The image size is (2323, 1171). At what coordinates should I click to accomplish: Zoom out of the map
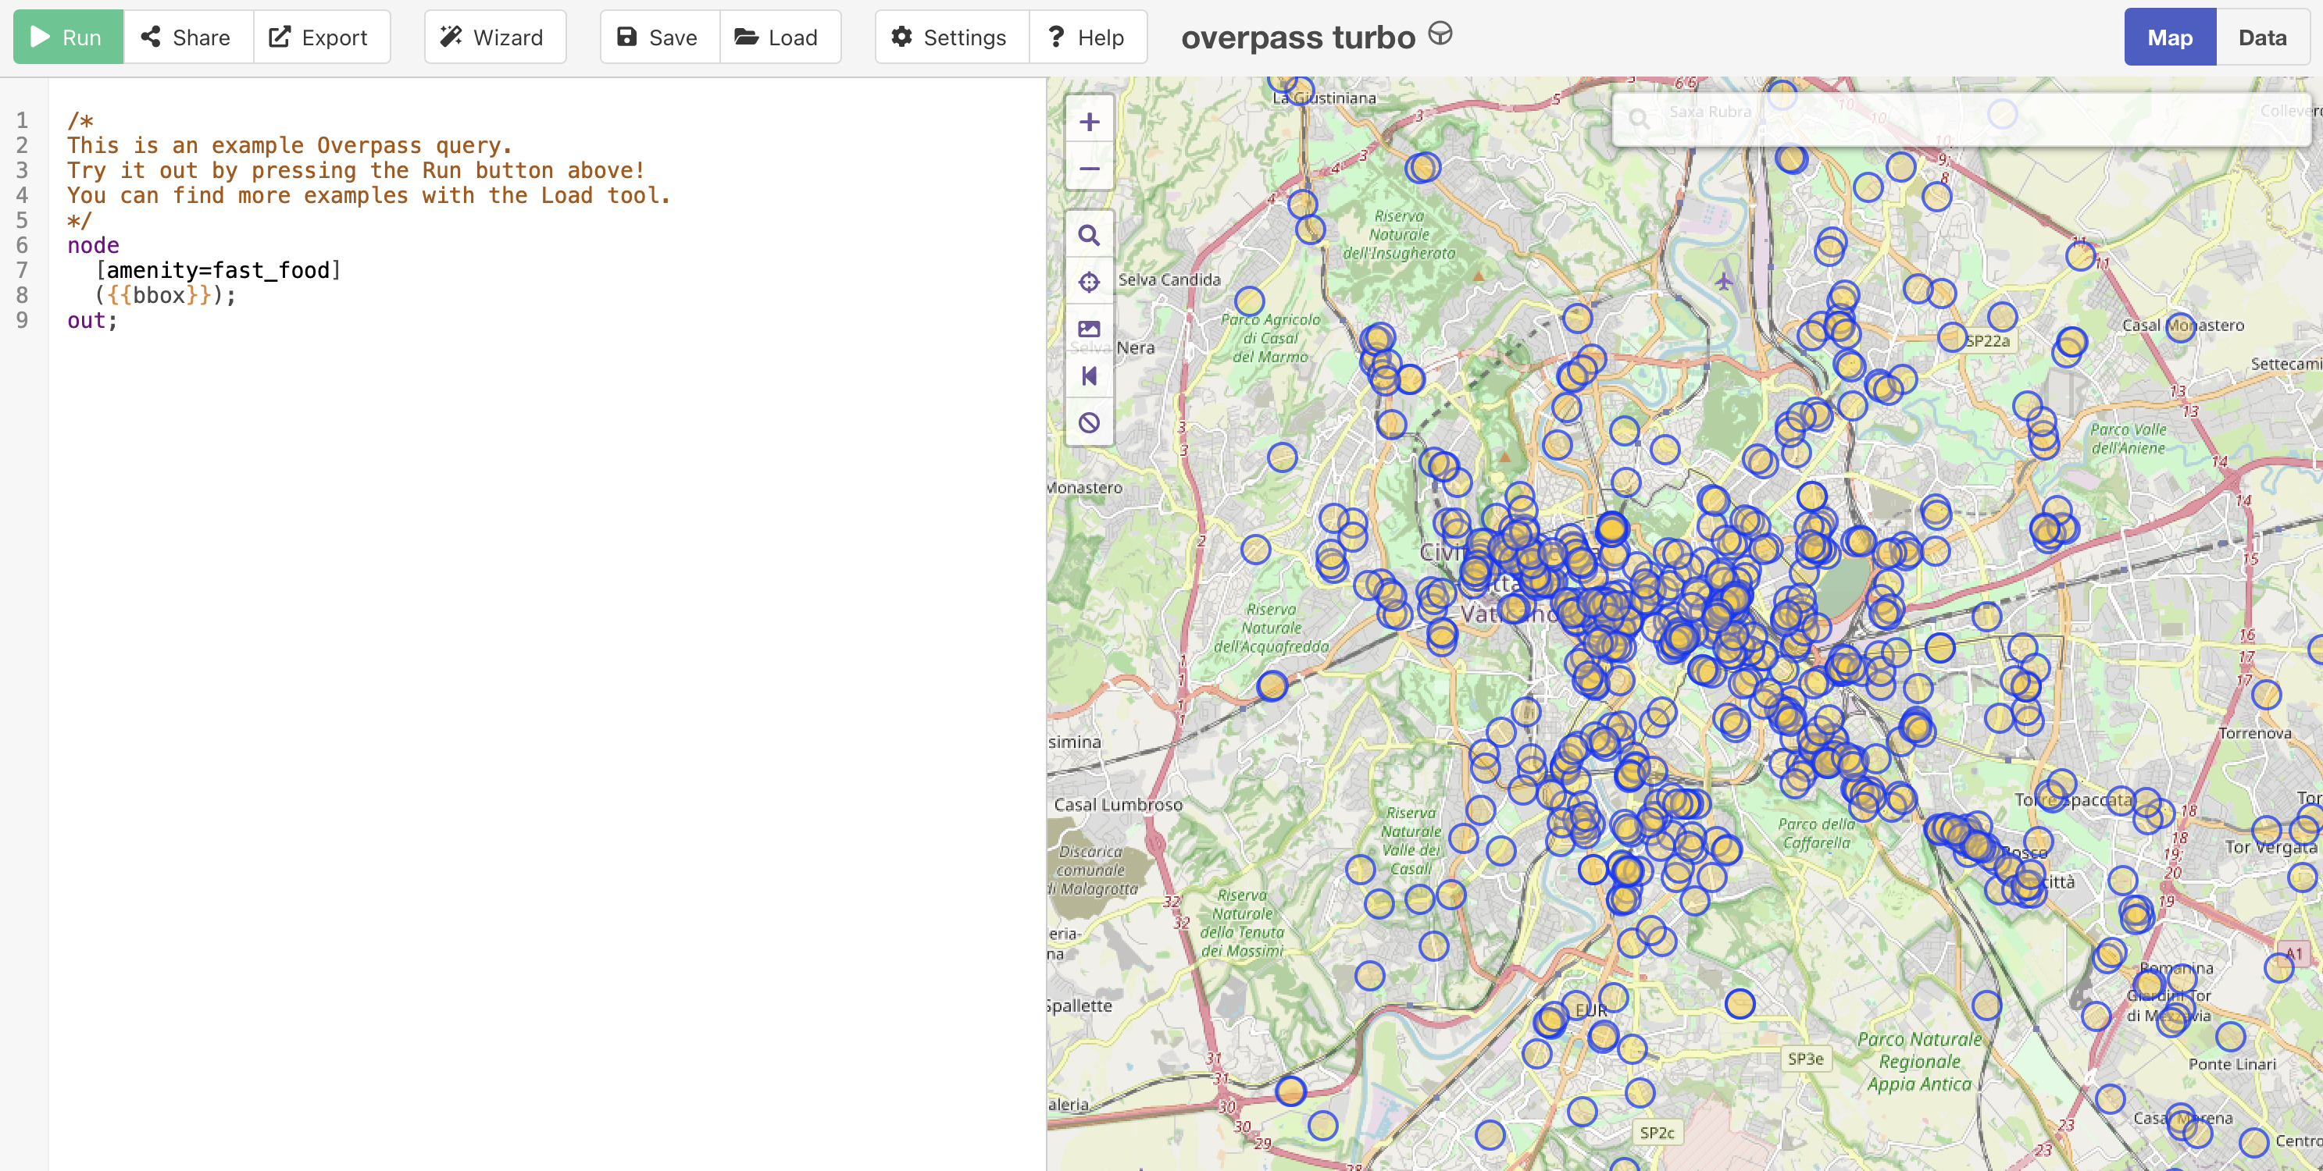(1088, 169)
